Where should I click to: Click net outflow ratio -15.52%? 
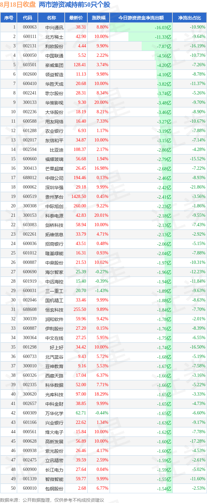click(197, 159)
